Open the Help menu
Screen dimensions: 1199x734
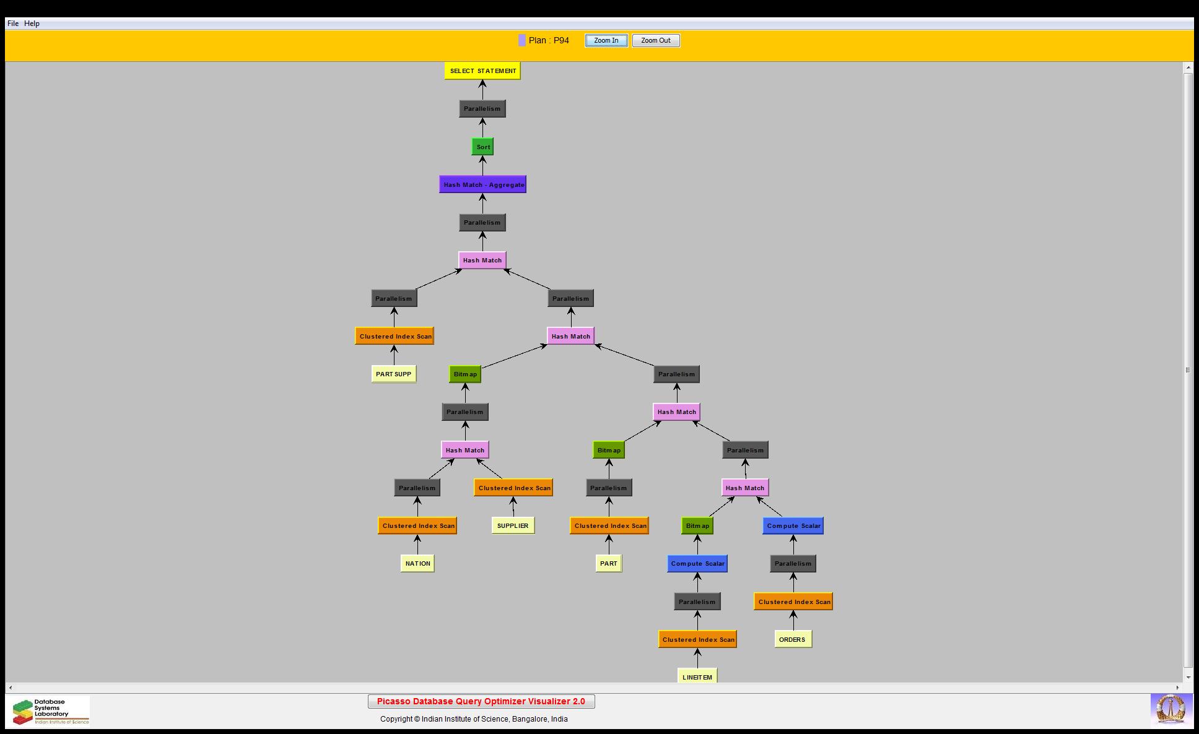pyautogui.click(x=32, y=24)
